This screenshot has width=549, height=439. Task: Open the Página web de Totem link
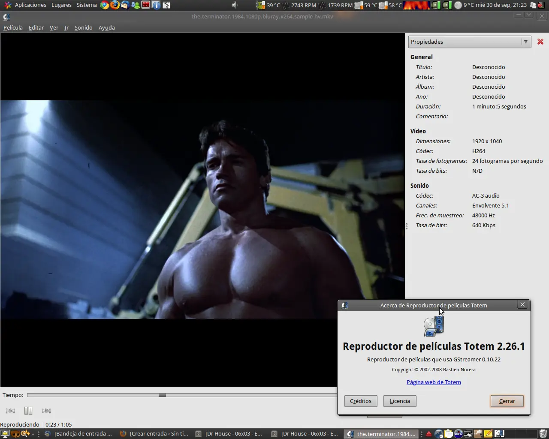click(434, 382)
